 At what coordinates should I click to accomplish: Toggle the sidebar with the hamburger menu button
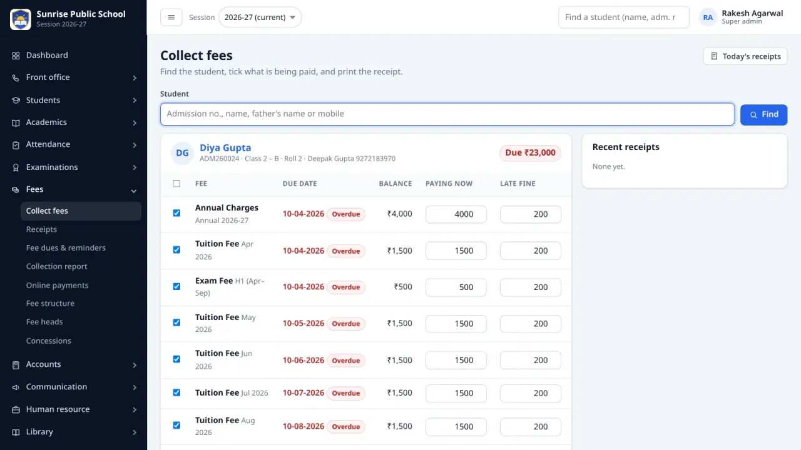[171, 17]
